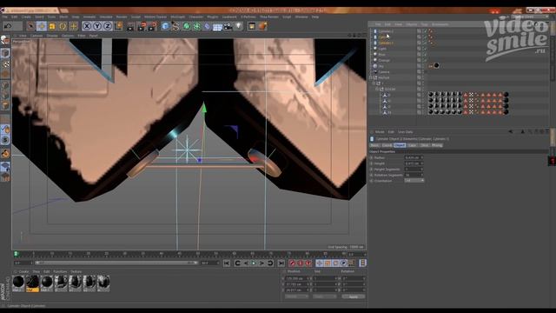556x313 pixels.
Task: Click the Position X input field
Action: [x=296, y=278]
